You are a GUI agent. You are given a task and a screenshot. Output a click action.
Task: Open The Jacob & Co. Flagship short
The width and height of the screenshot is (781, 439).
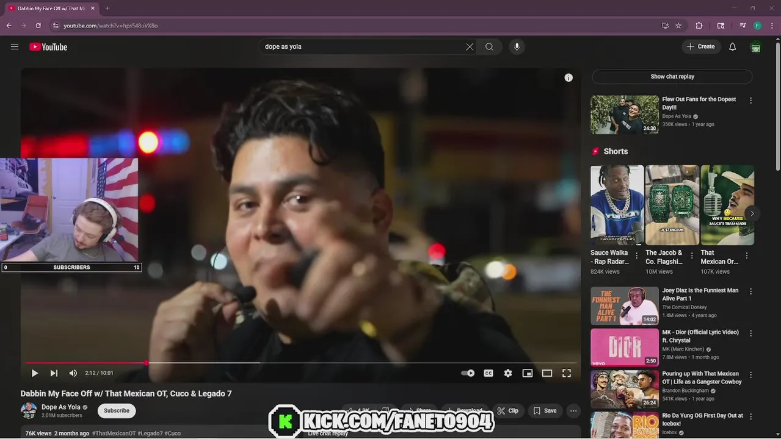point(672,205)
